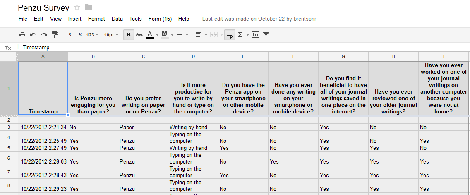Screen dimensions: 470x195
Task: Open the View menu
Action: click(56, 19)
